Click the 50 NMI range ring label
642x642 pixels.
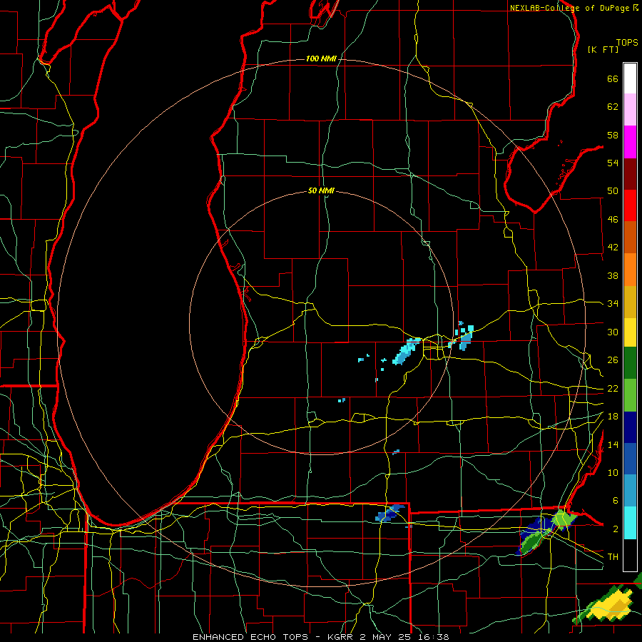[321, 190]
